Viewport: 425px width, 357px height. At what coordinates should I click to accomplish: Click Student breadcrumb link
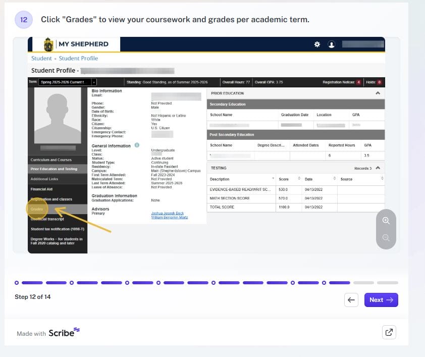(x=41, y=59)
